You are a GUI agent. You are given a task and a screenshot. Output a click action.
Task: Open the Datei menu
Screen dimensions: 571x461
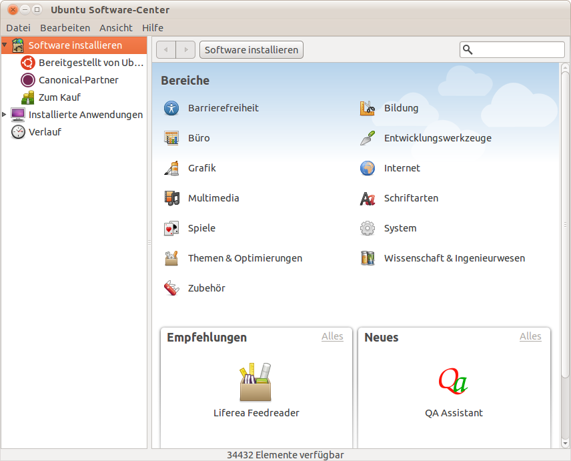[x=18, y=28]
